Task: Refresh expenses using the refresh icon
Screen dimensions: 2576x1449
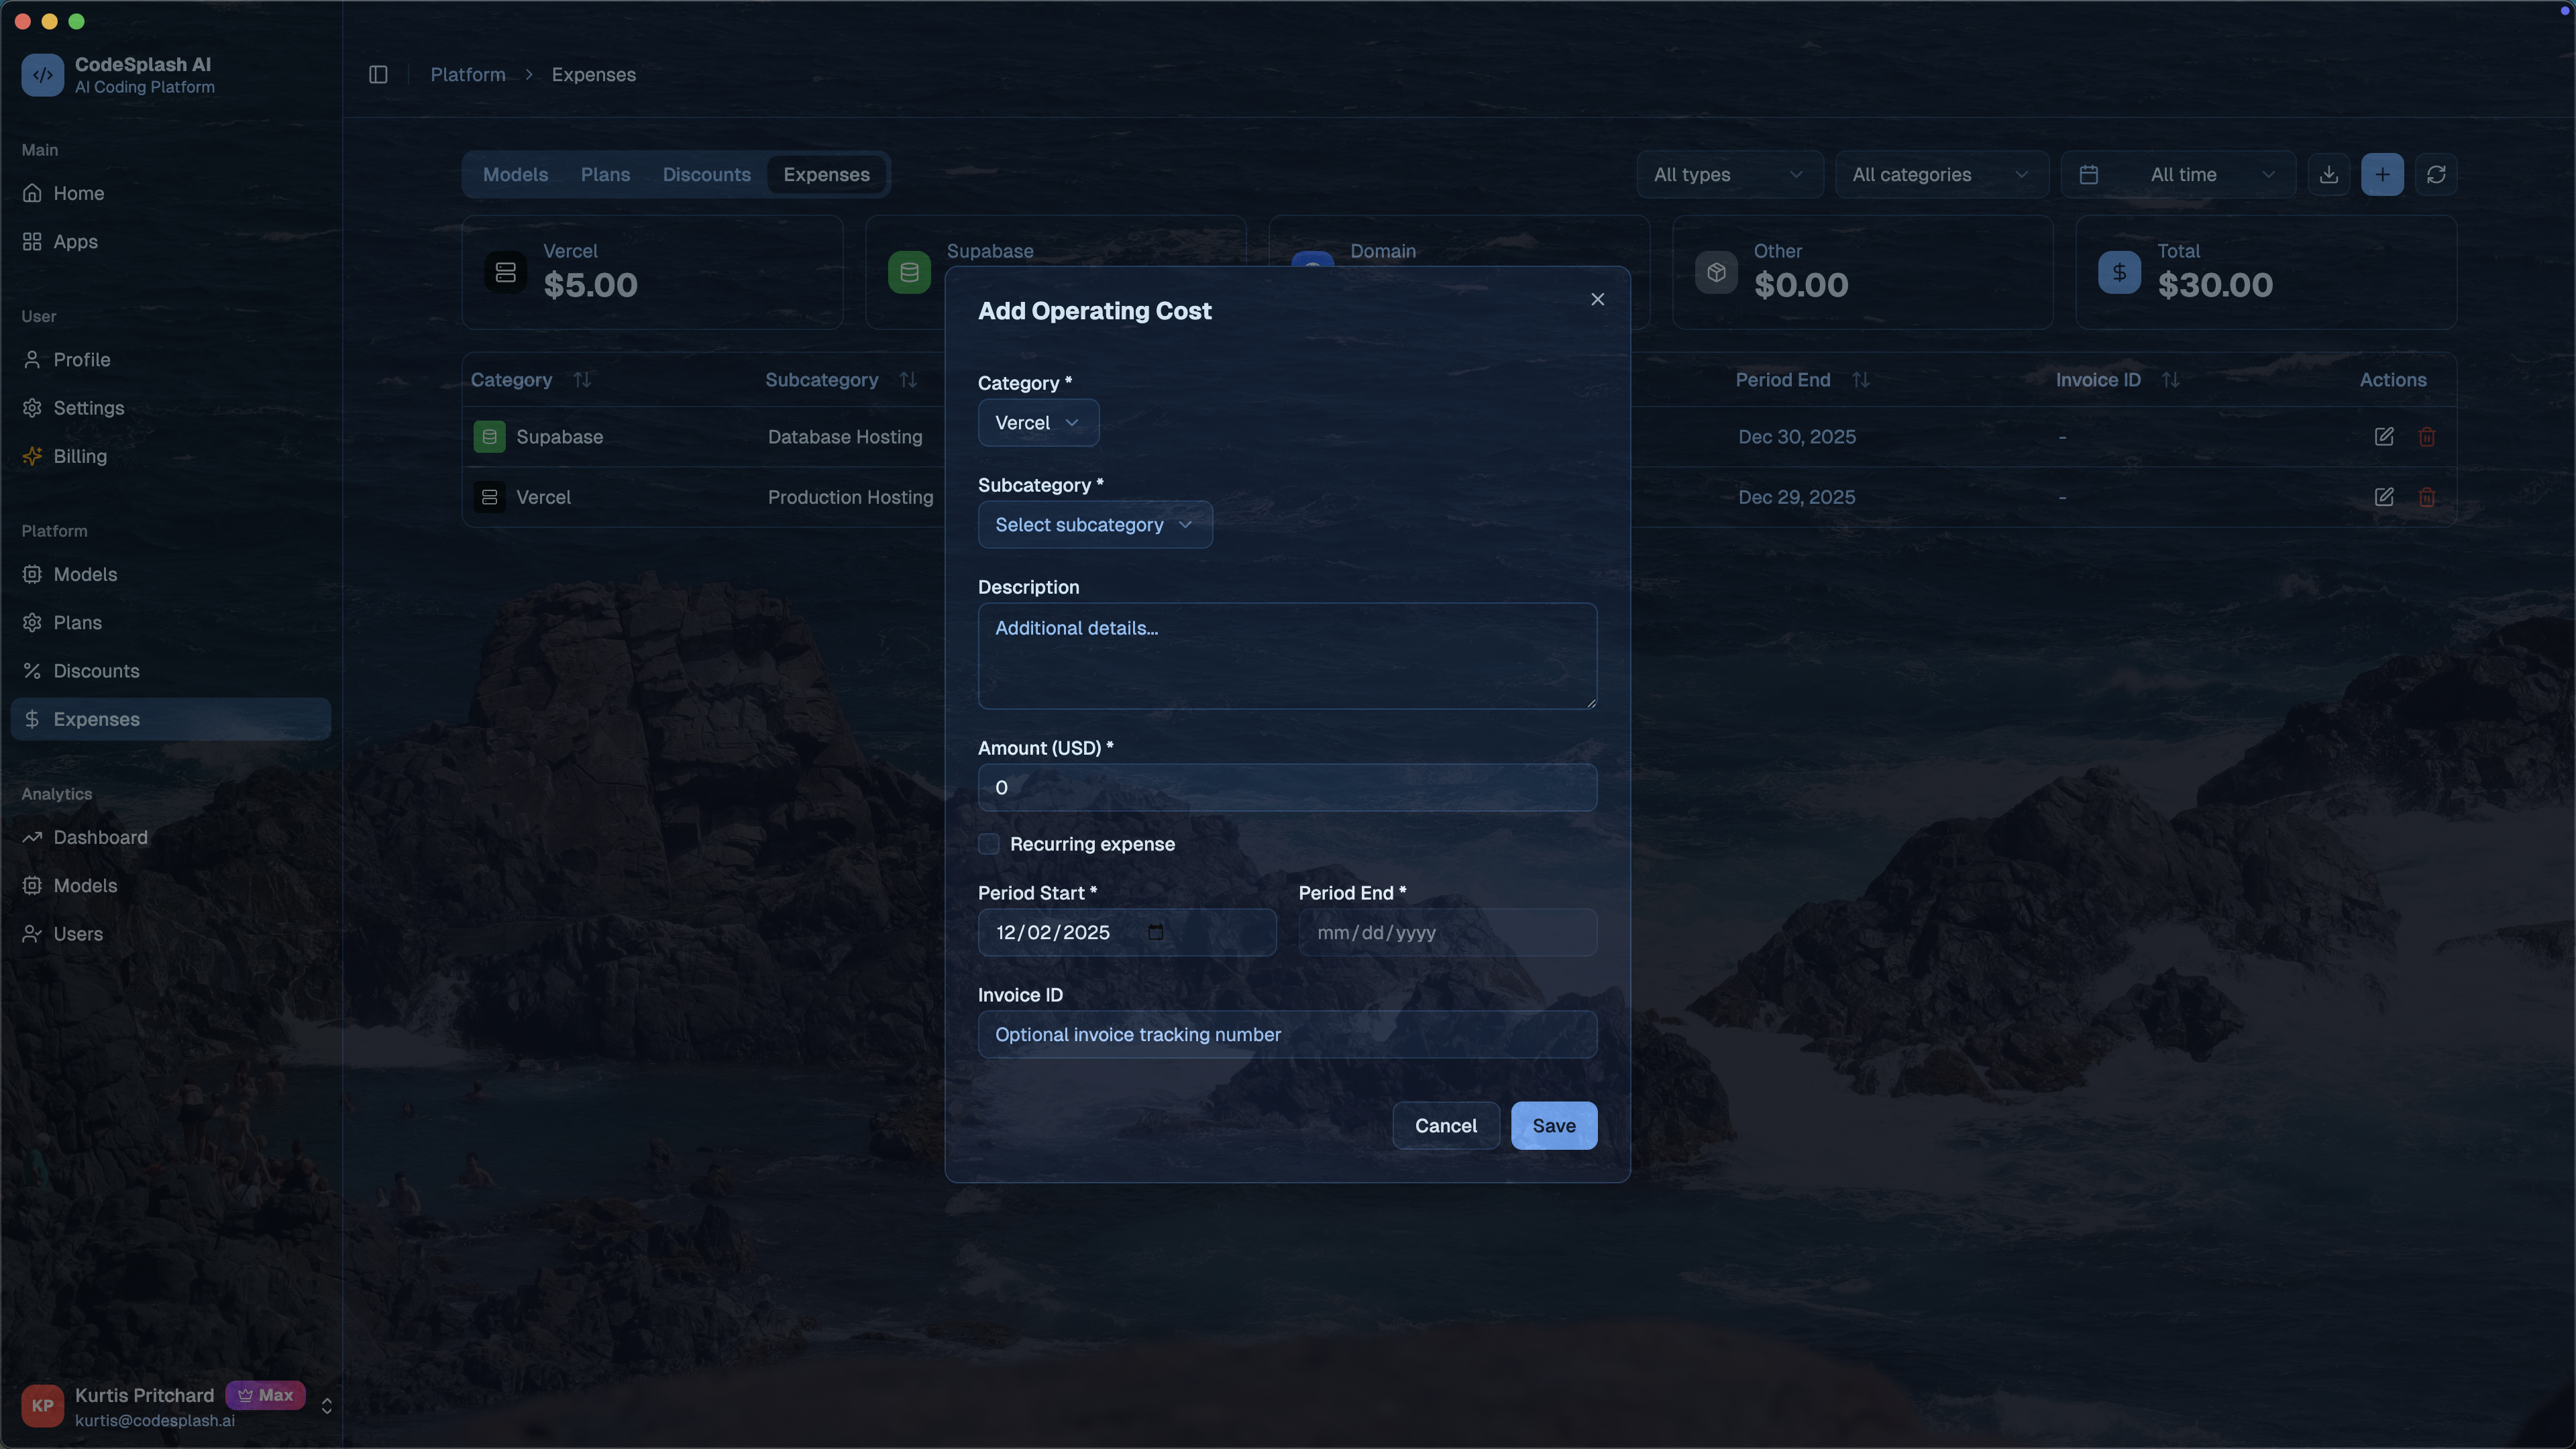Action: 2437,174
